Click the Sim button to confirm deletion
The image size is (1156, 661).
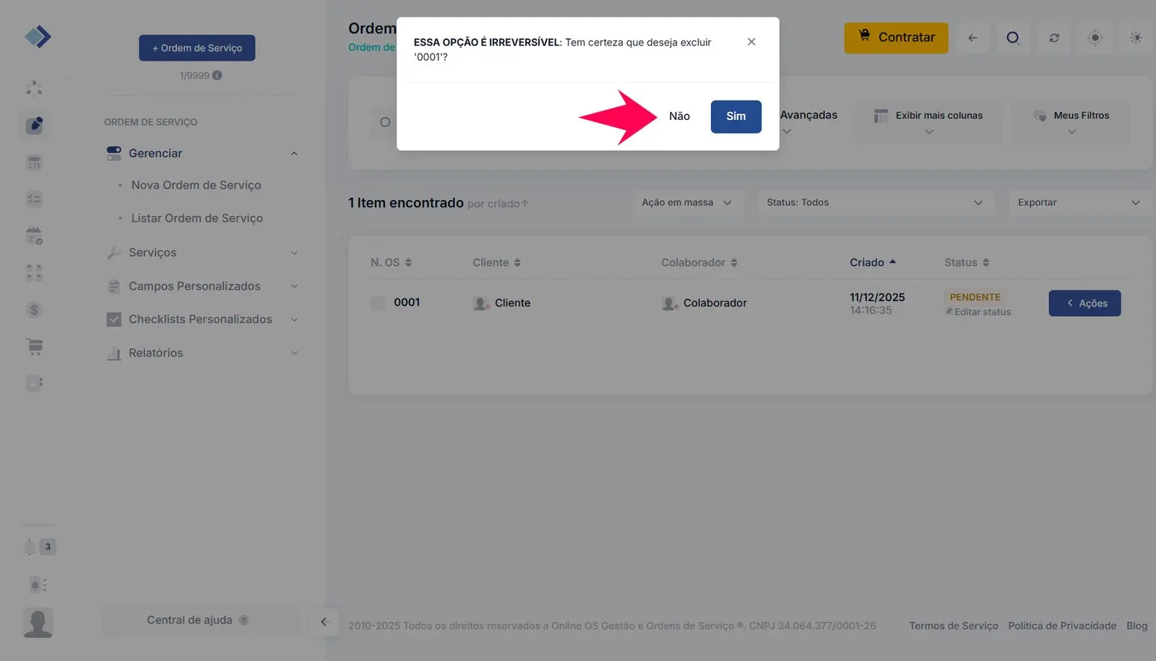736,116
